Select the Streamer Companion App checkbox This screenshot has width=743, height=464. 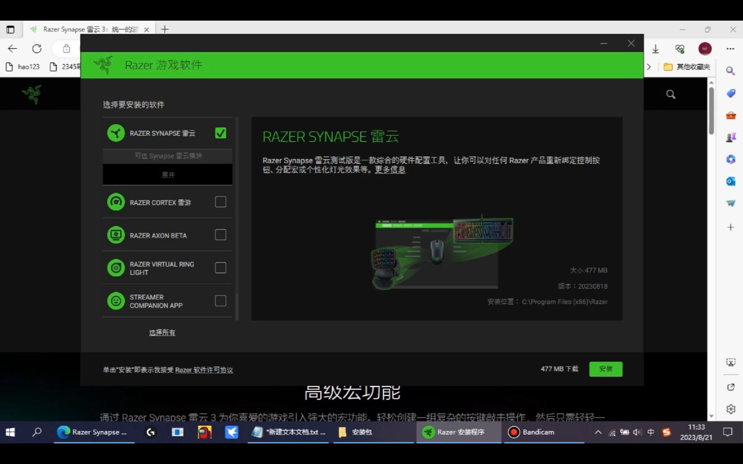tap(221, 301)
